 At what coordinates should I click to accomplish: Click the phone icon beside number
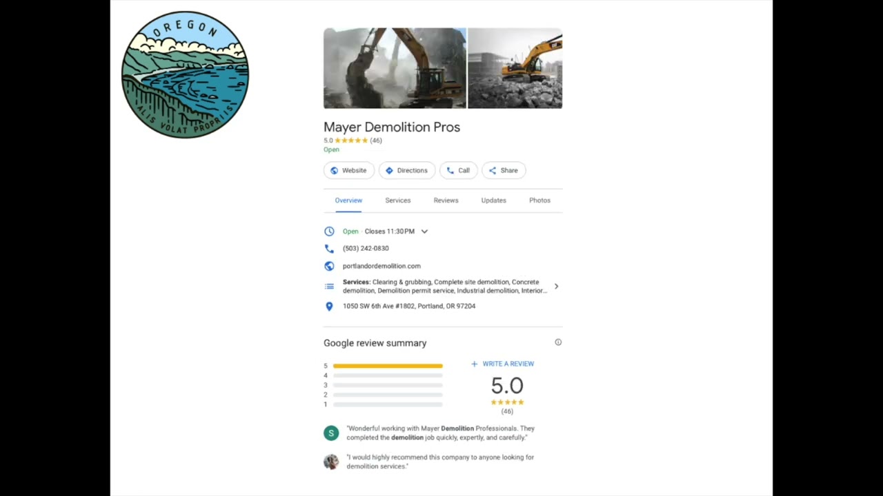pyautogui.click(x=329, y=249)
